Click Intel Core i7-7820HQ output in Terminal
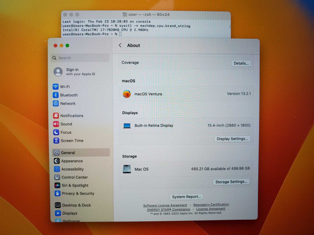The width and height of the screenshot is (314, 235). click(106, 30)
